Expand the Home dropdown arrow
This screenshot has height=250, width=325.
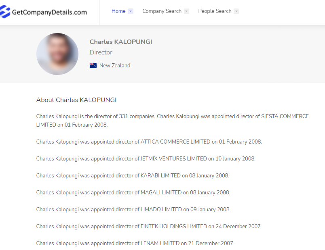pos(131,11)
